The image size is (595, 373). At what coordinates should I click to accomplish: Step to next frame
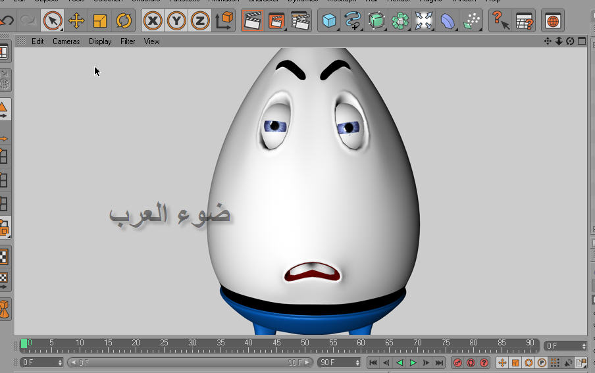click(x=426, y=362)
